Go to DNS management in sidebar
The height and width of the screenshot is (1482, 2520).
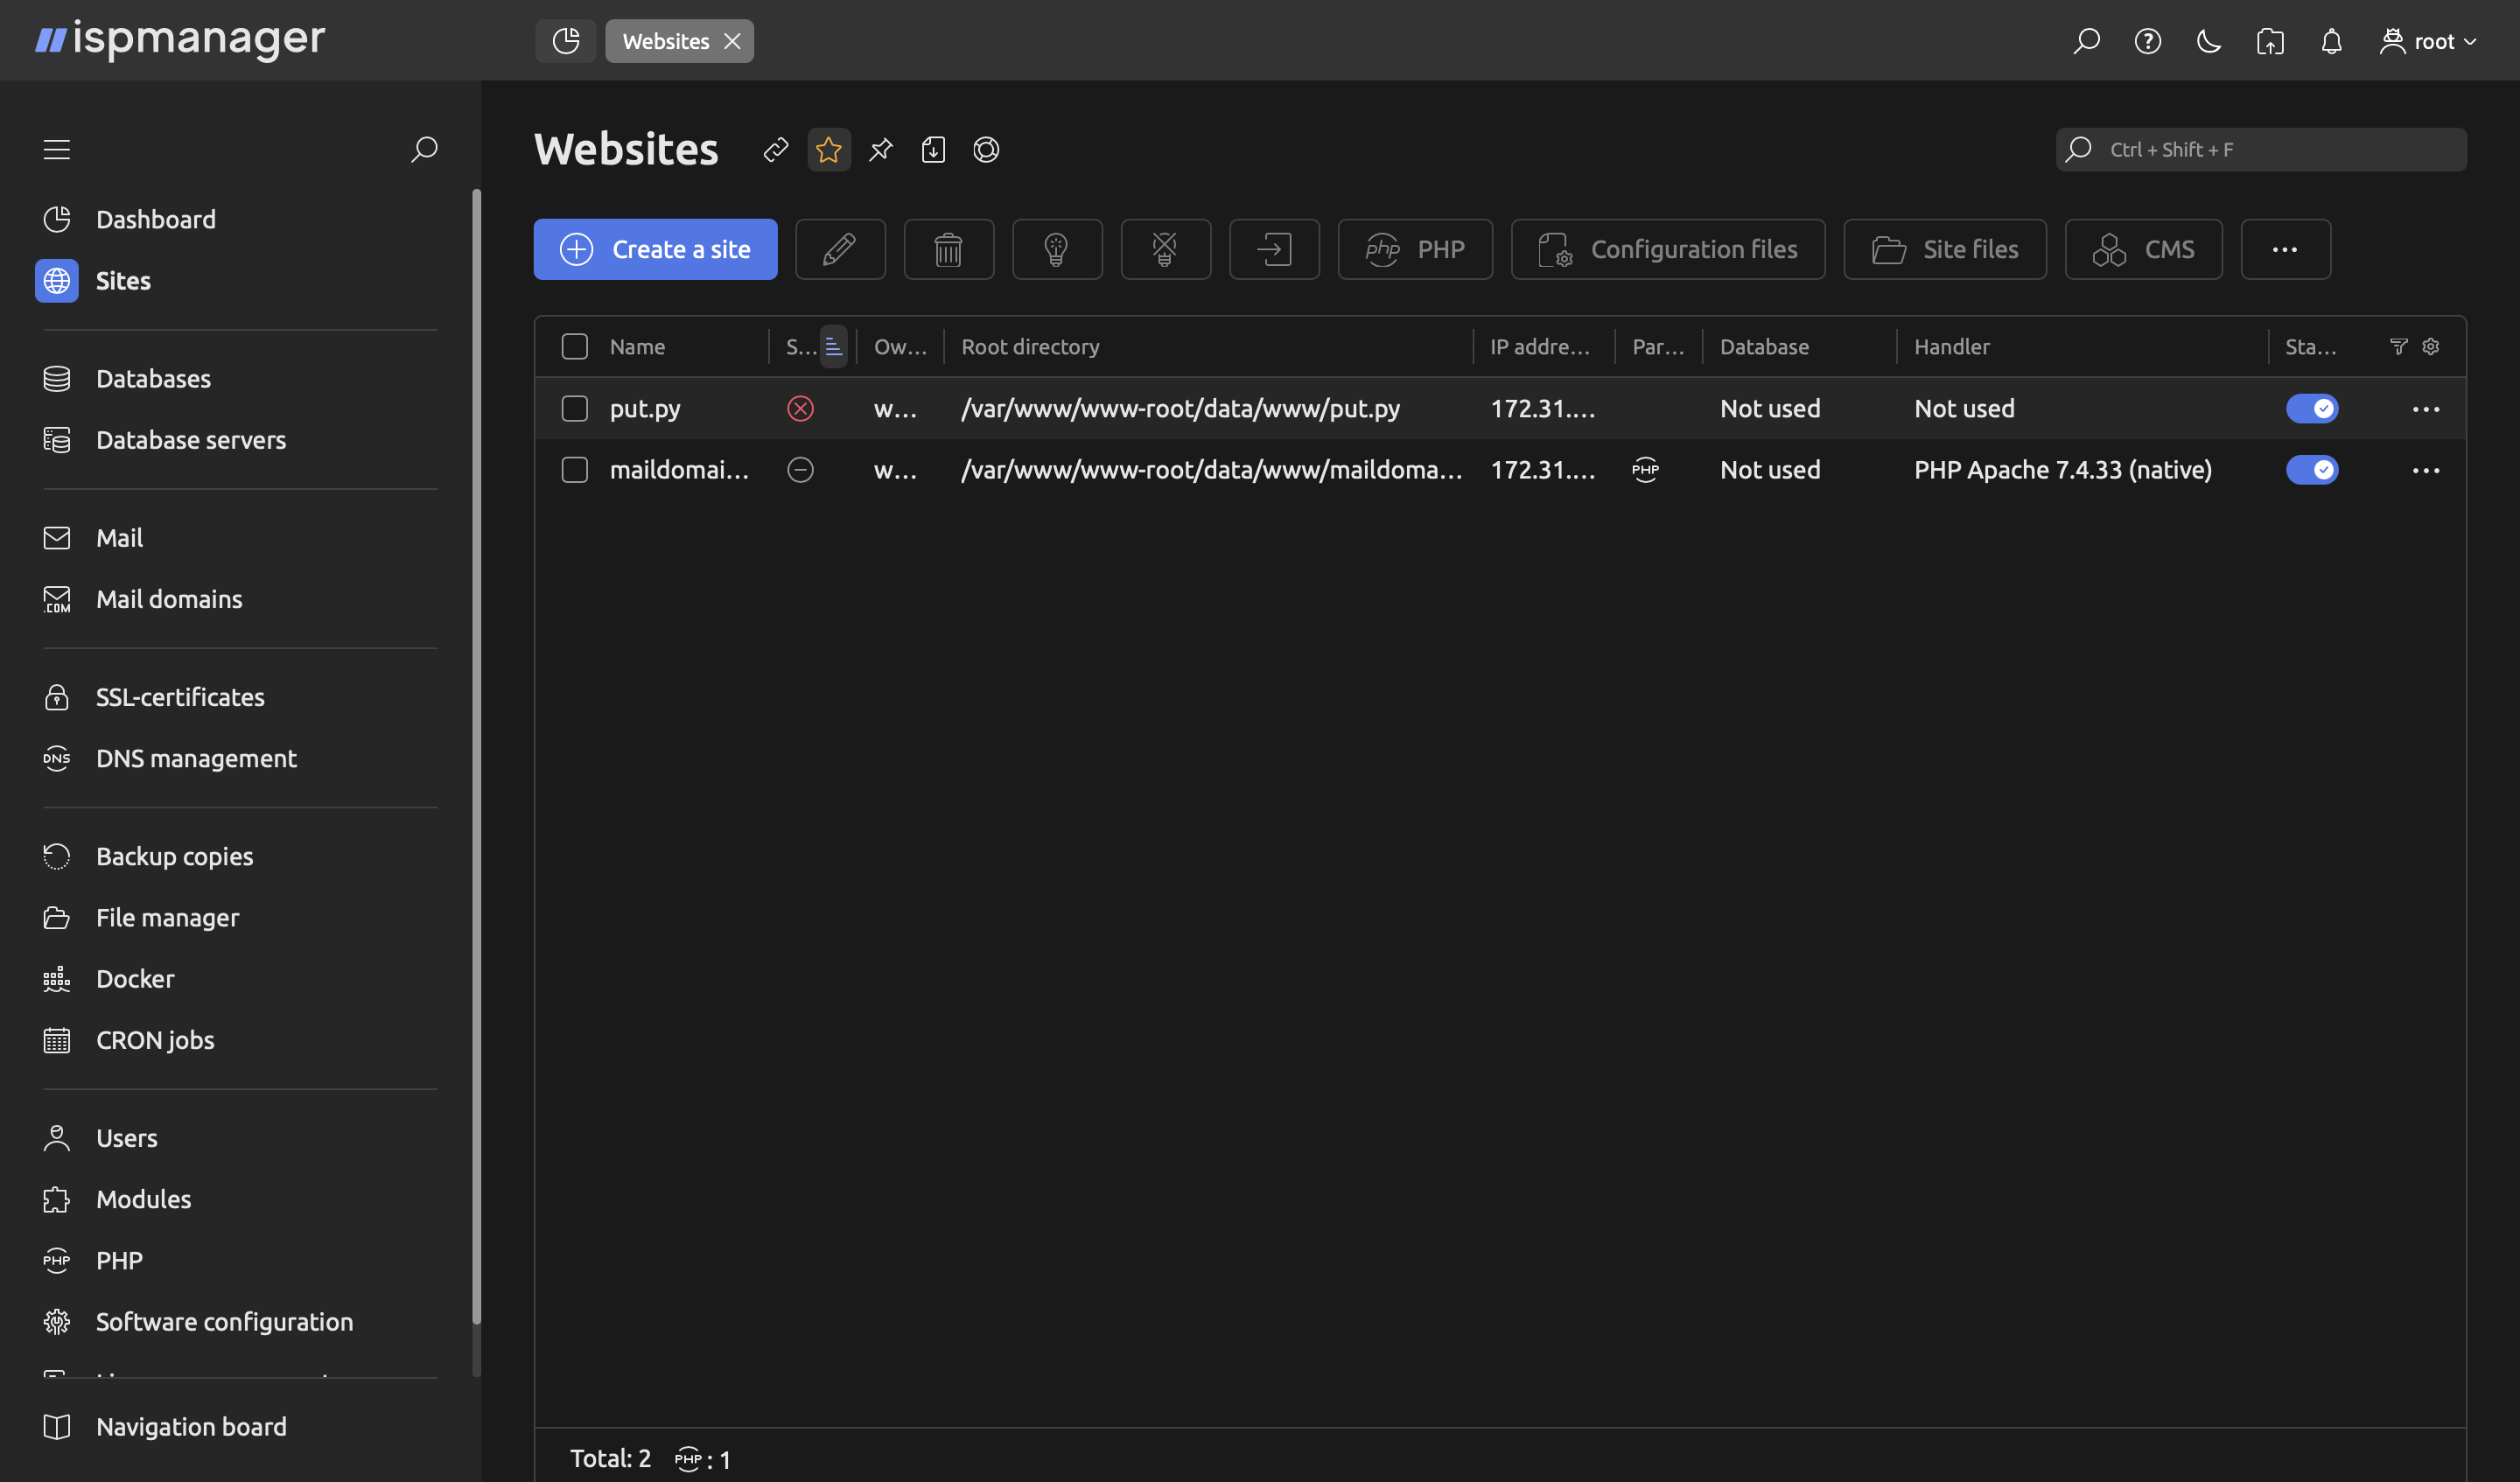click(x=196, y=758)
